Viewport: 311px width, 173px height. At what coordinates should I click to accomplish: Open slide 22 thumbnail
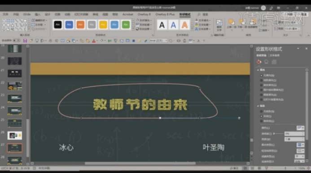coord(15,86)
